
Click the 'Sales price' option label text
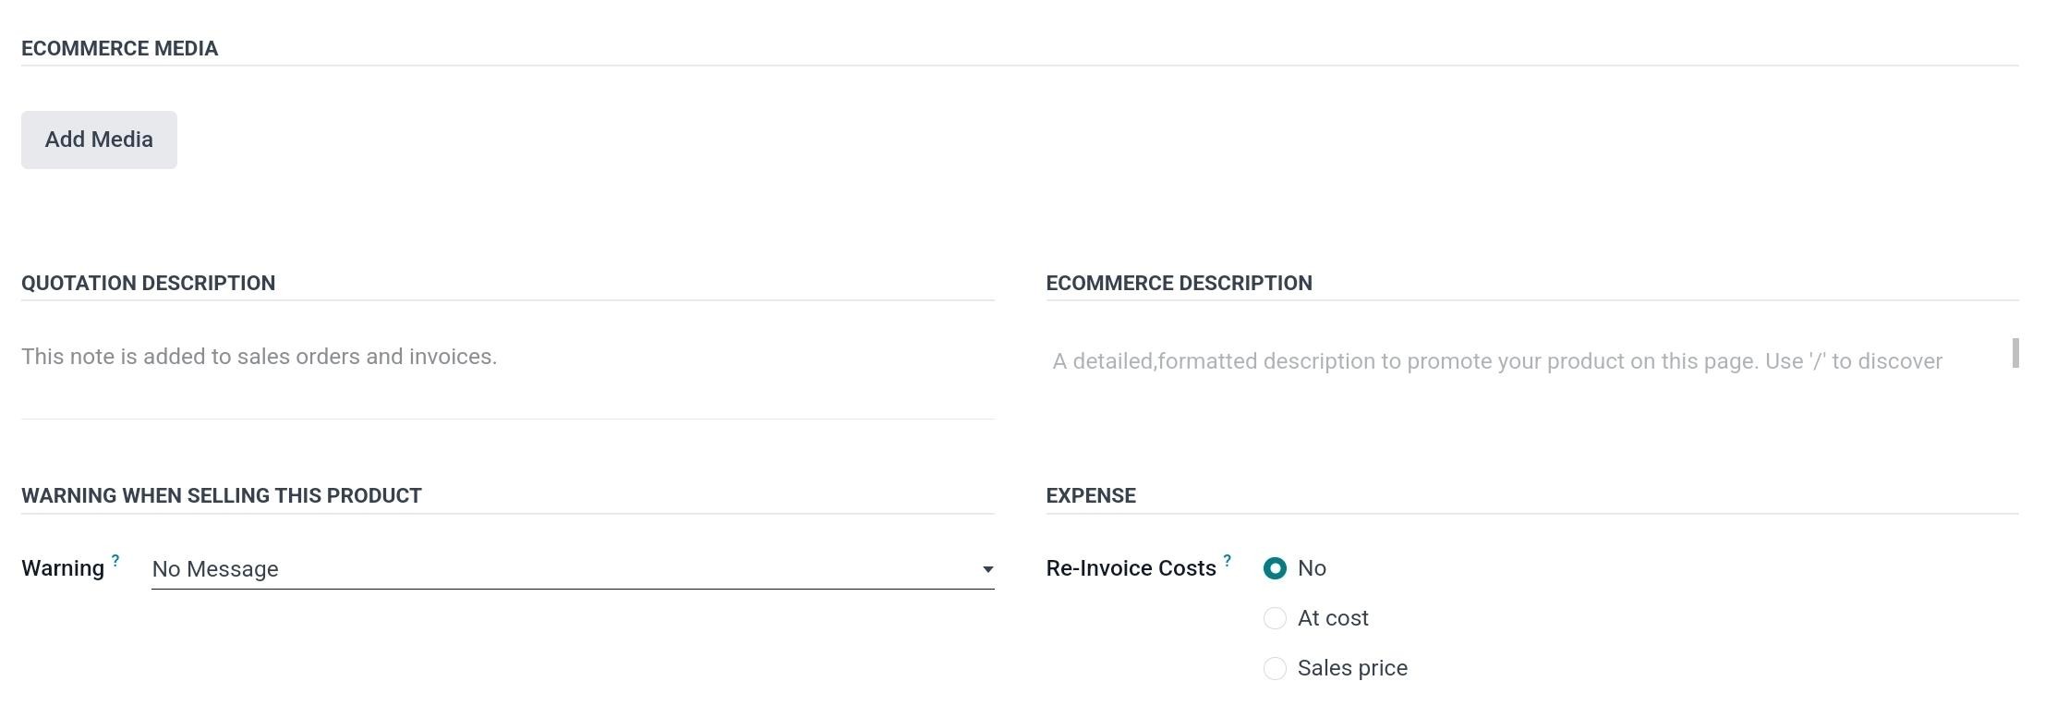coord(1352,668)
